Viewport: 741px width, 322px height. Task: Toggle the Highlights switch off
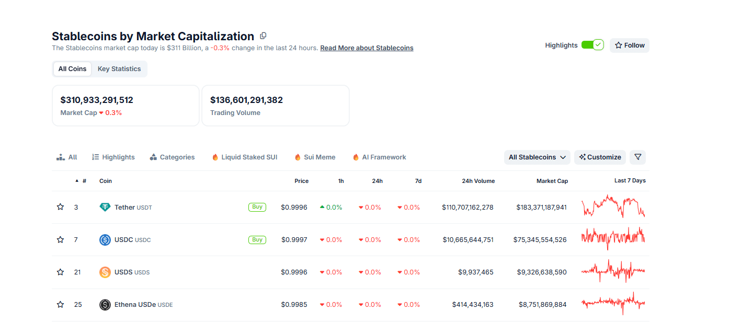point(592,45)
